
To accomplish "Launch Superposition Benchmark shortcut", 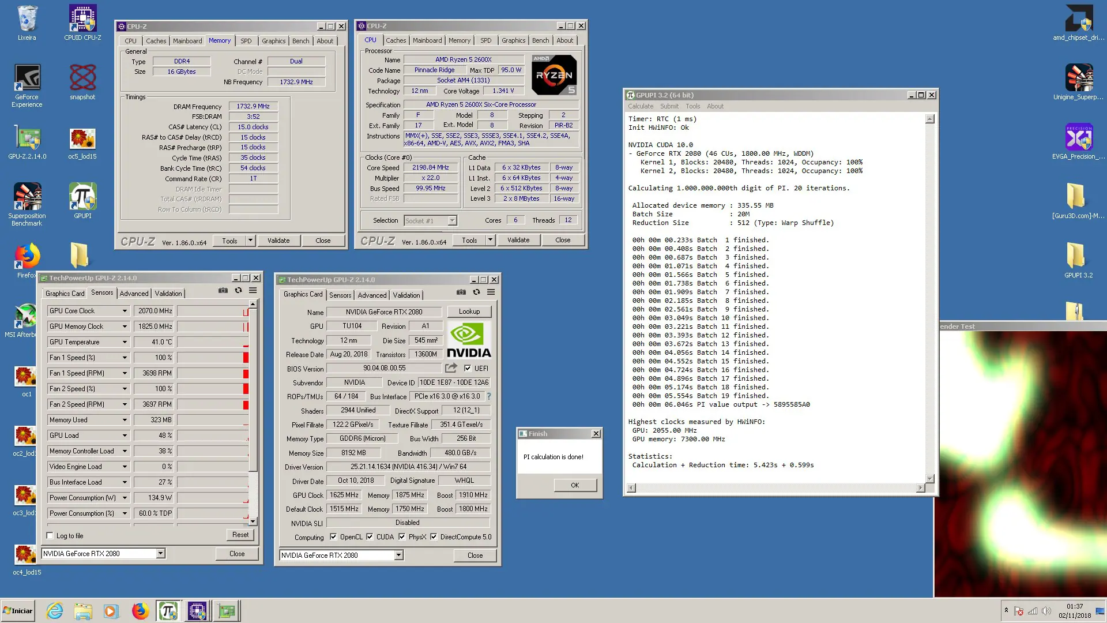I will point(27,204).
